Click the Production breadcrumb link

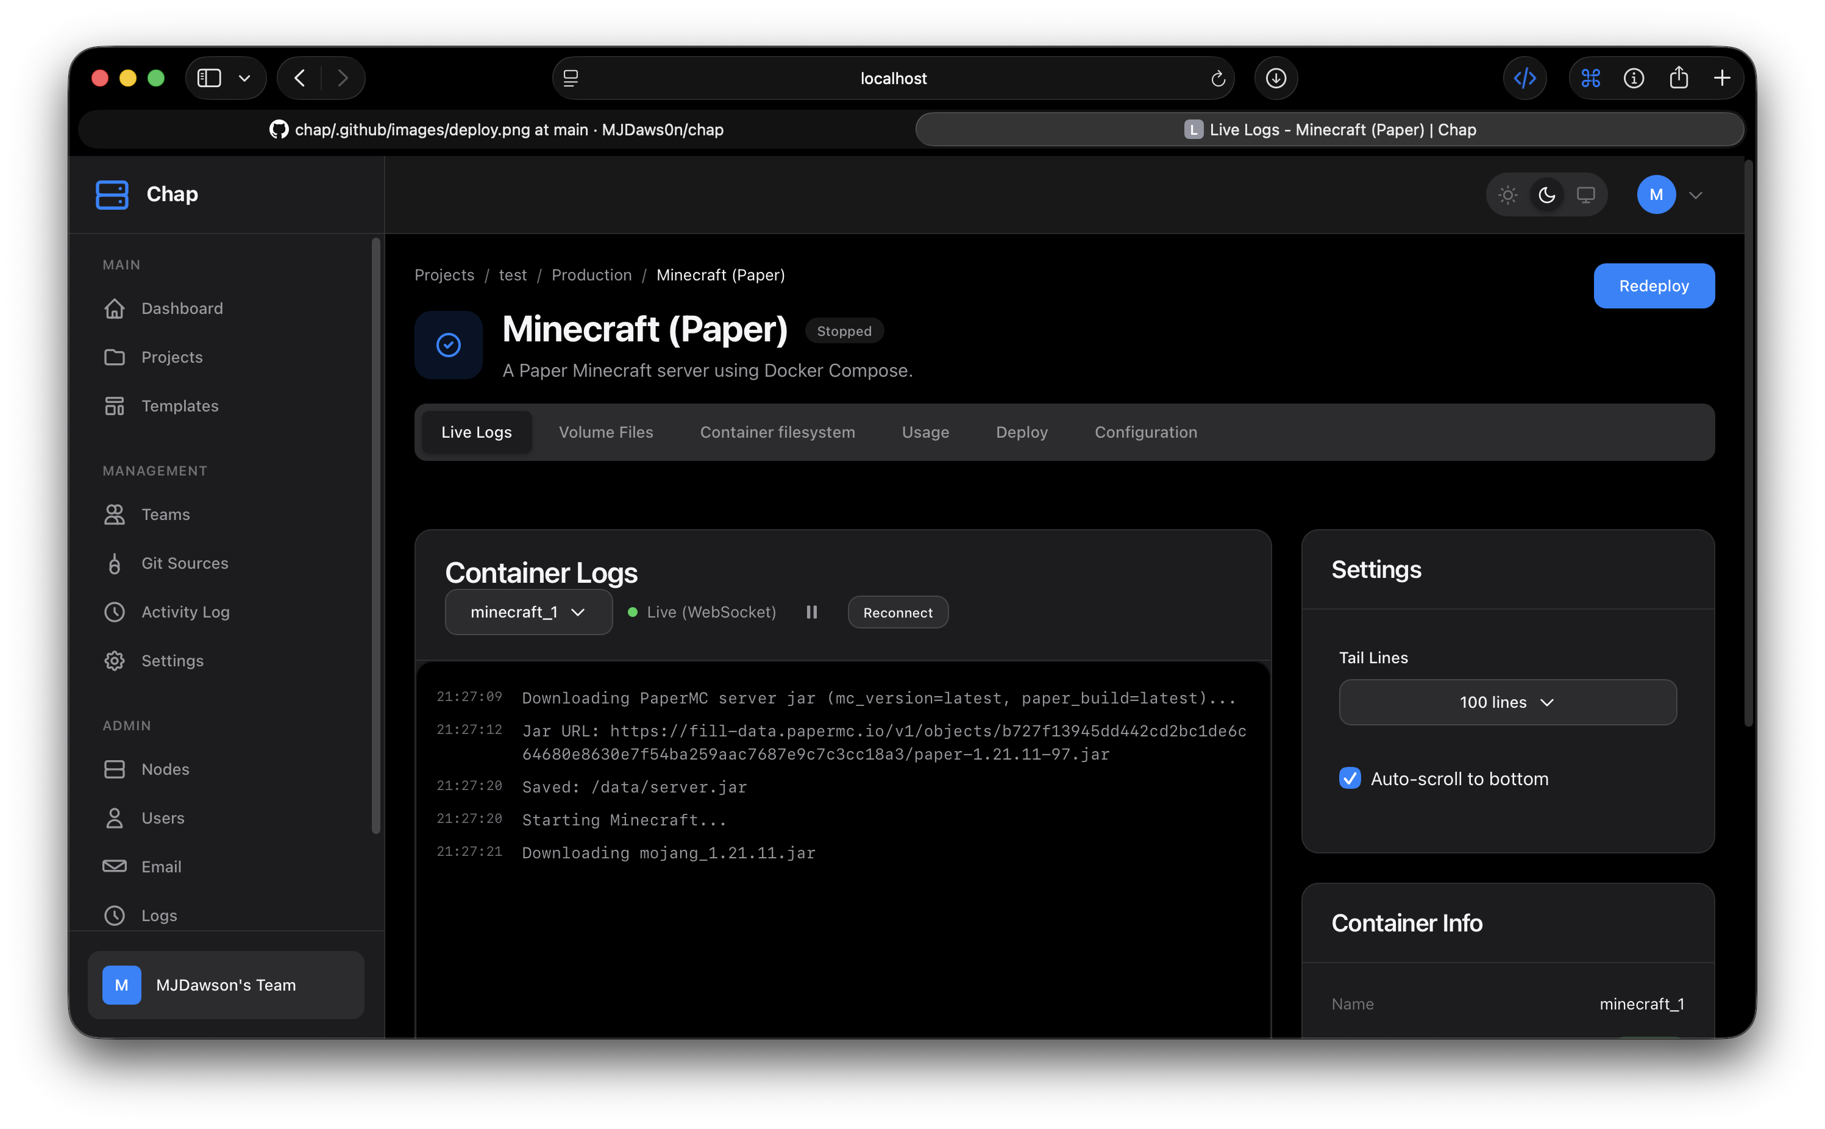591,275
